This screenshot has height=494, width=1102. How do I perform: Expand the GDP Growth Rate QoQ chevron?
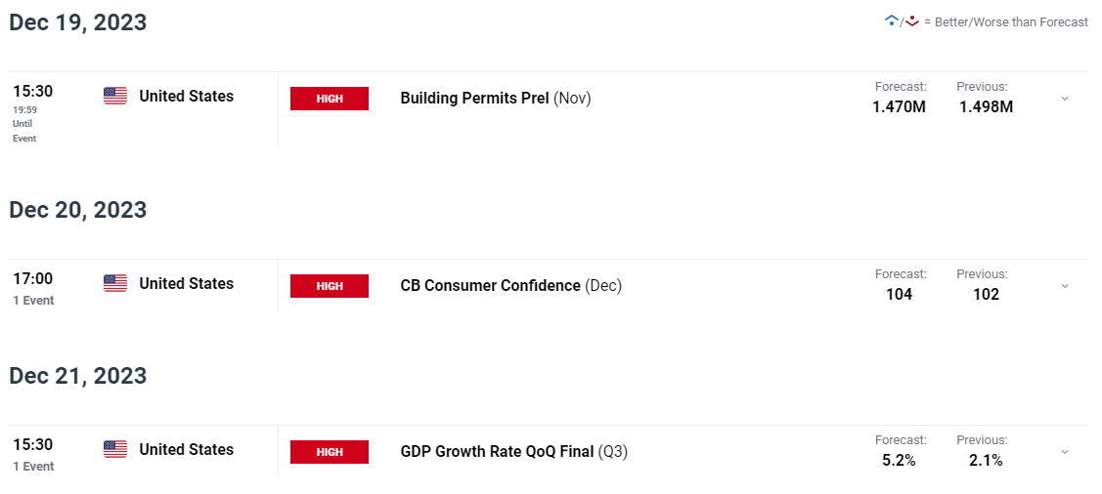click(x=1065, y=452)
